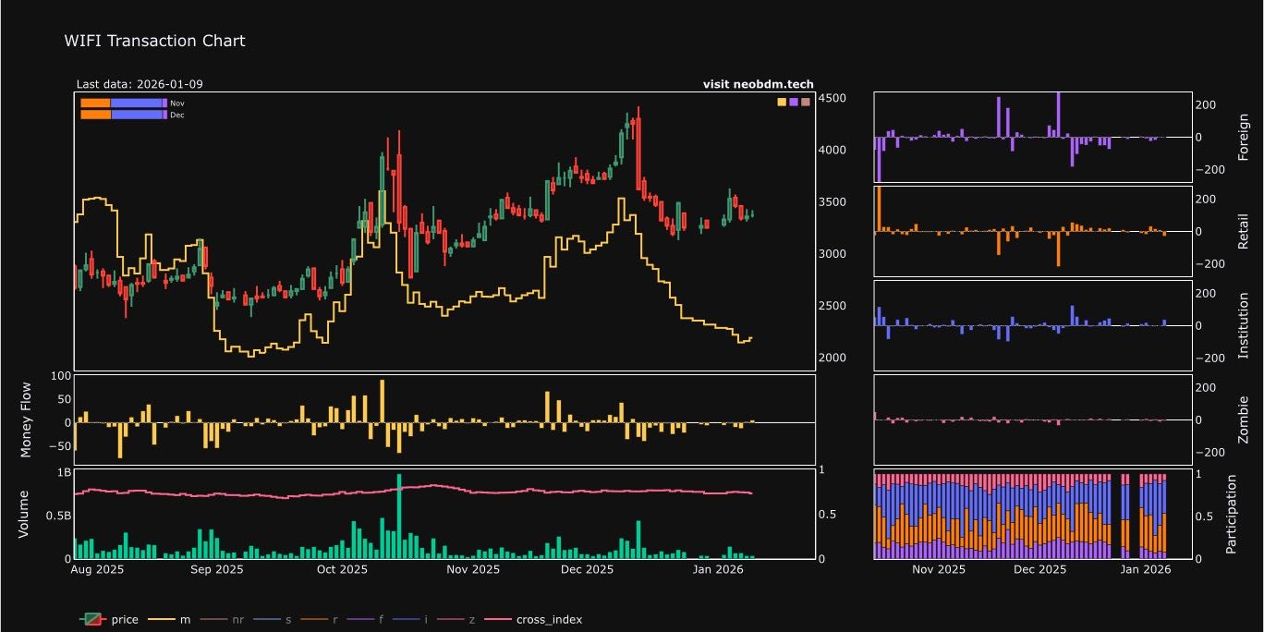1264x632 pixels.
Task: Click the Money Flow axis title
Action: (26, 419)
